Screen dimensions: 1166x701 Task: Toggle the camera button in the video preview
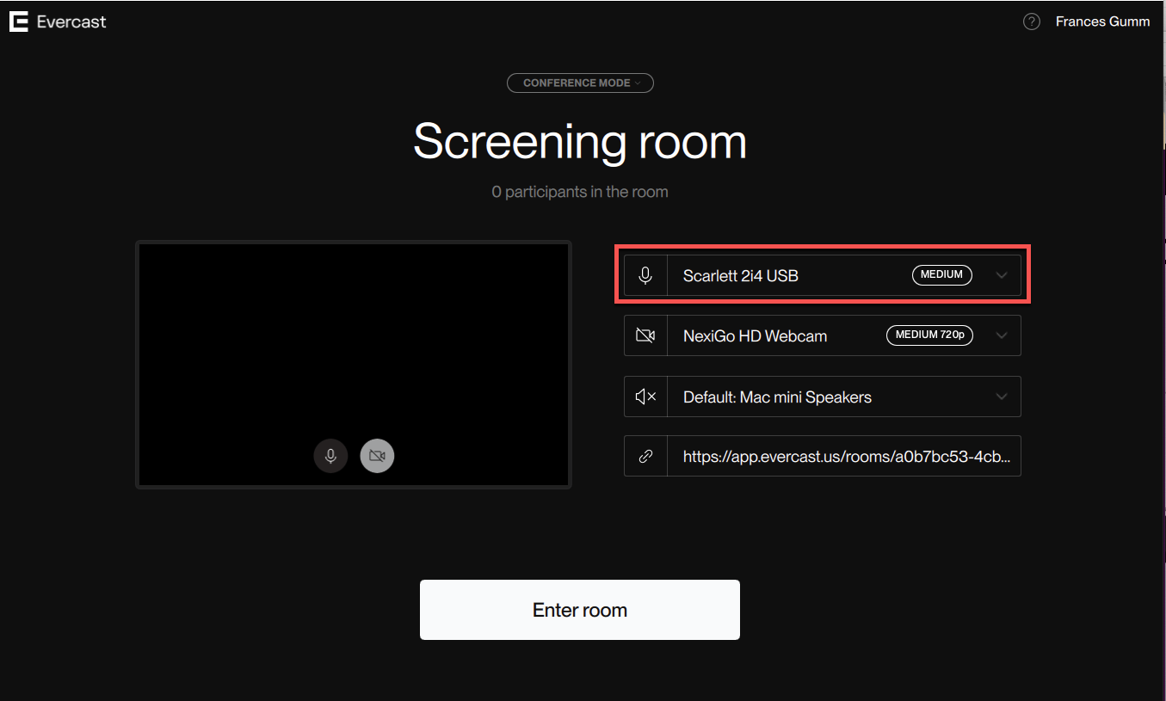click(377, 456)
